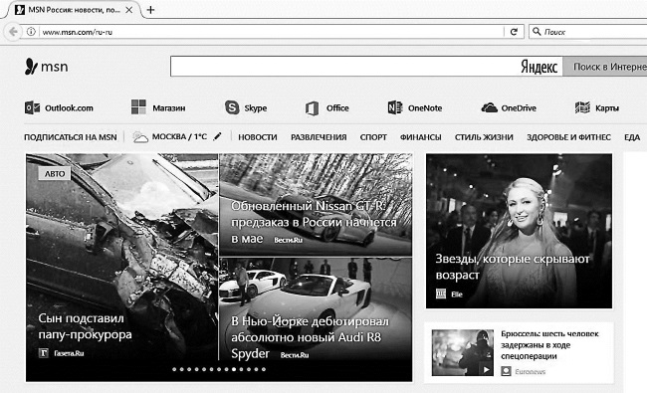Image resolution: width=647 pixels, height=393 pixels.
Task: Close the MSN Россия tab
Action: (x=129, y=10)
